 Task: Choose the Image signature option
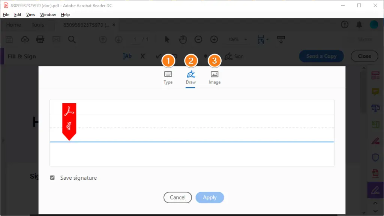click(x=214, y=77)
